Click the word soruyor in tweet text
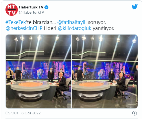The width and height of the screenshot is (145, 119). tap(97, 22)
